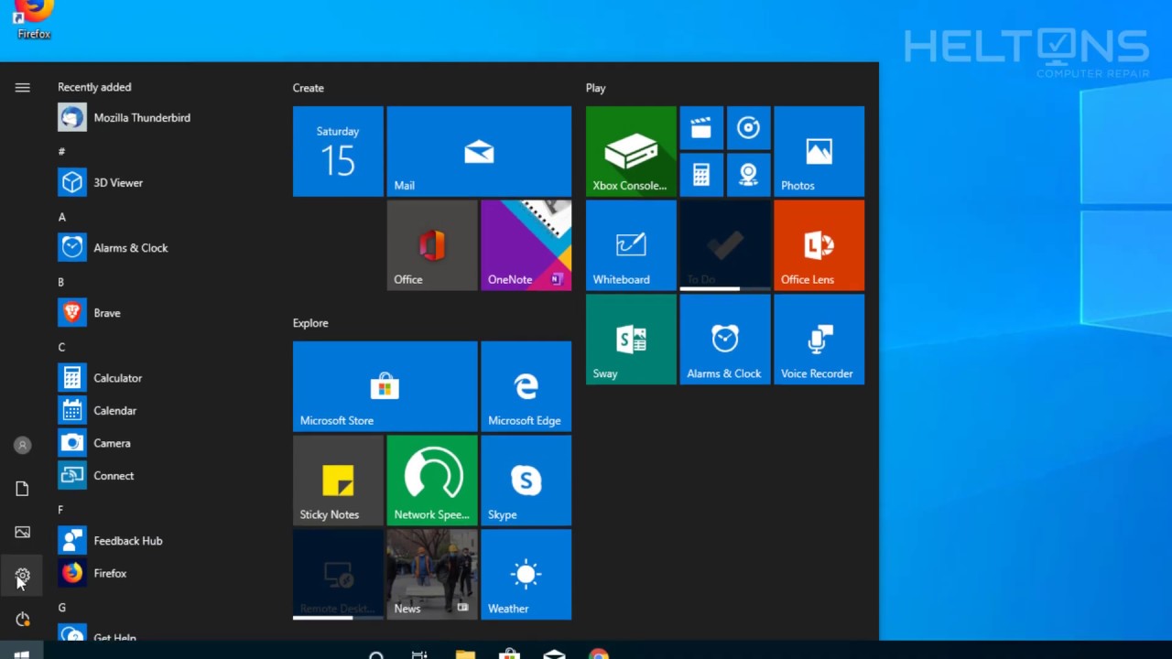Image resolution: width=1172 pixels, height=659 pixels.
Task: Open the To Do tile
Action: [x=725, y=245]
